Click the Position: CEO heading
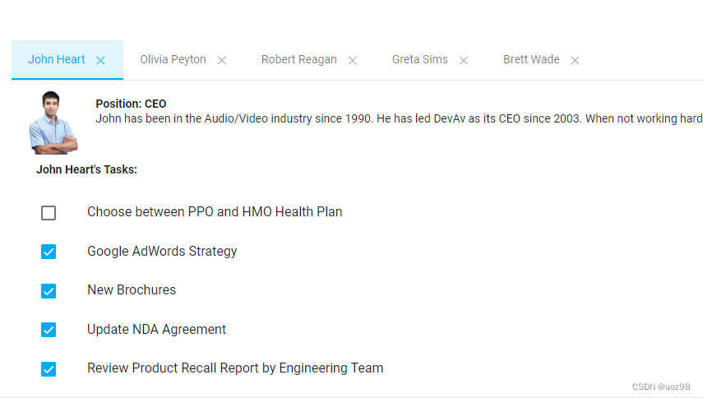703x398 pixels. (131, 104)
